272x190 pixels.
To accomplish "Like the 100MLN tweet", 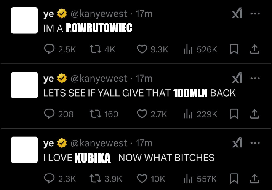I will (x=142, y=114).
